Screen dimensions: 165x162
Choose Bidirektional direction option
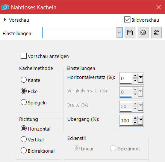[x=24, y=150]
